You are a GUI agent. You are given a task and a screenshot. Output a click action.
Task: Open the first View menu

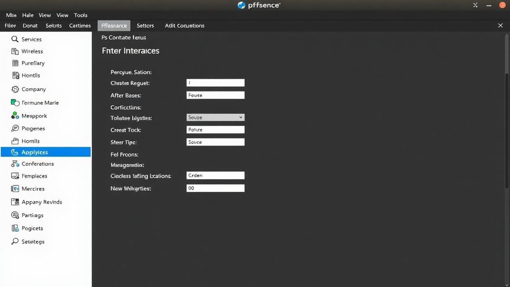45,15
